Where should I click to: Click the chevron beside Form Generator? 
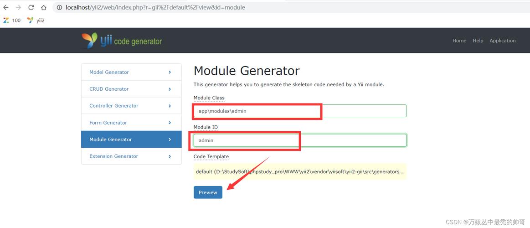pos(170,123)
